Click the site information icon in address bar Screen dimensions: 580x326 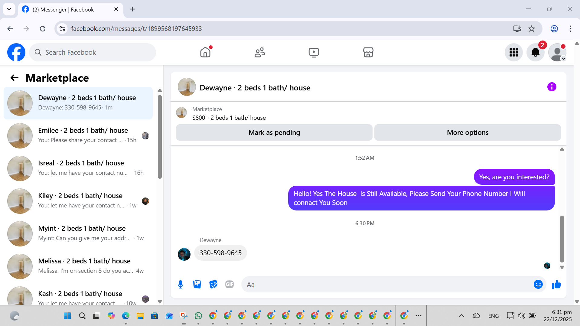pos(62,29)
